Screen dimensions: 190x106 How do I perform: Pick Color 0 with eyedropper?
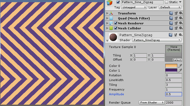point(180,66)
